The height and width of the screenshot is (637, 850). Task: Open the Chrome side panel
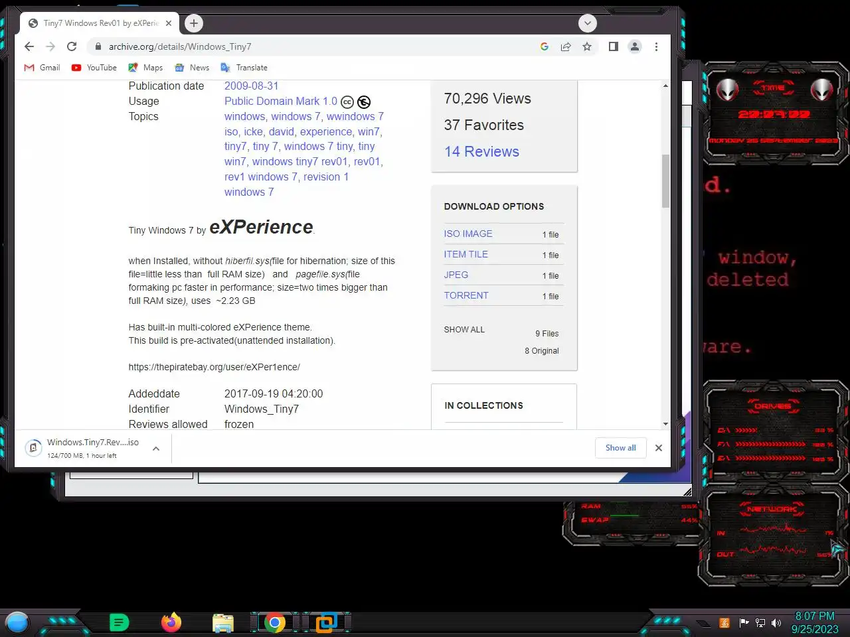coord(614,46)
